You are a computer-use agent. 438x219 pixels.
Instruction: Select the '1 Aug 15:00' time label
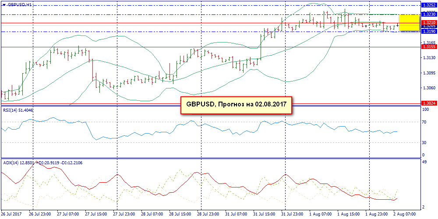[348, 214]
